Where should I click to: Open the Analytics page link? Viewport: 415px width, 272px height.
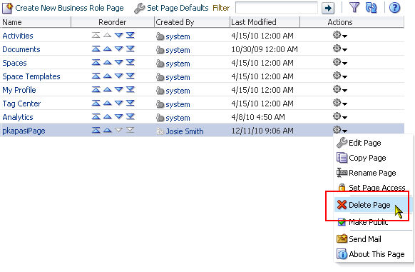click(18, 117)
